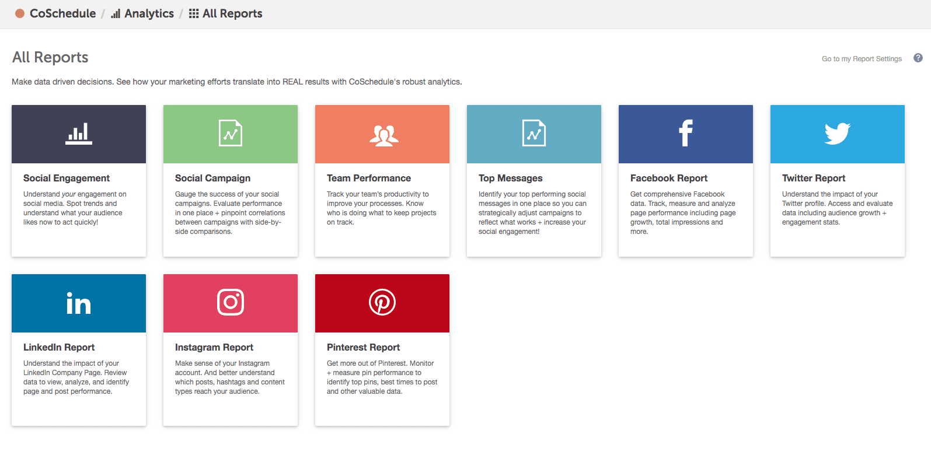This screenshot has width=931, height=462.
Task: Open the Analytics breadcrumb link
Action: 149,13
